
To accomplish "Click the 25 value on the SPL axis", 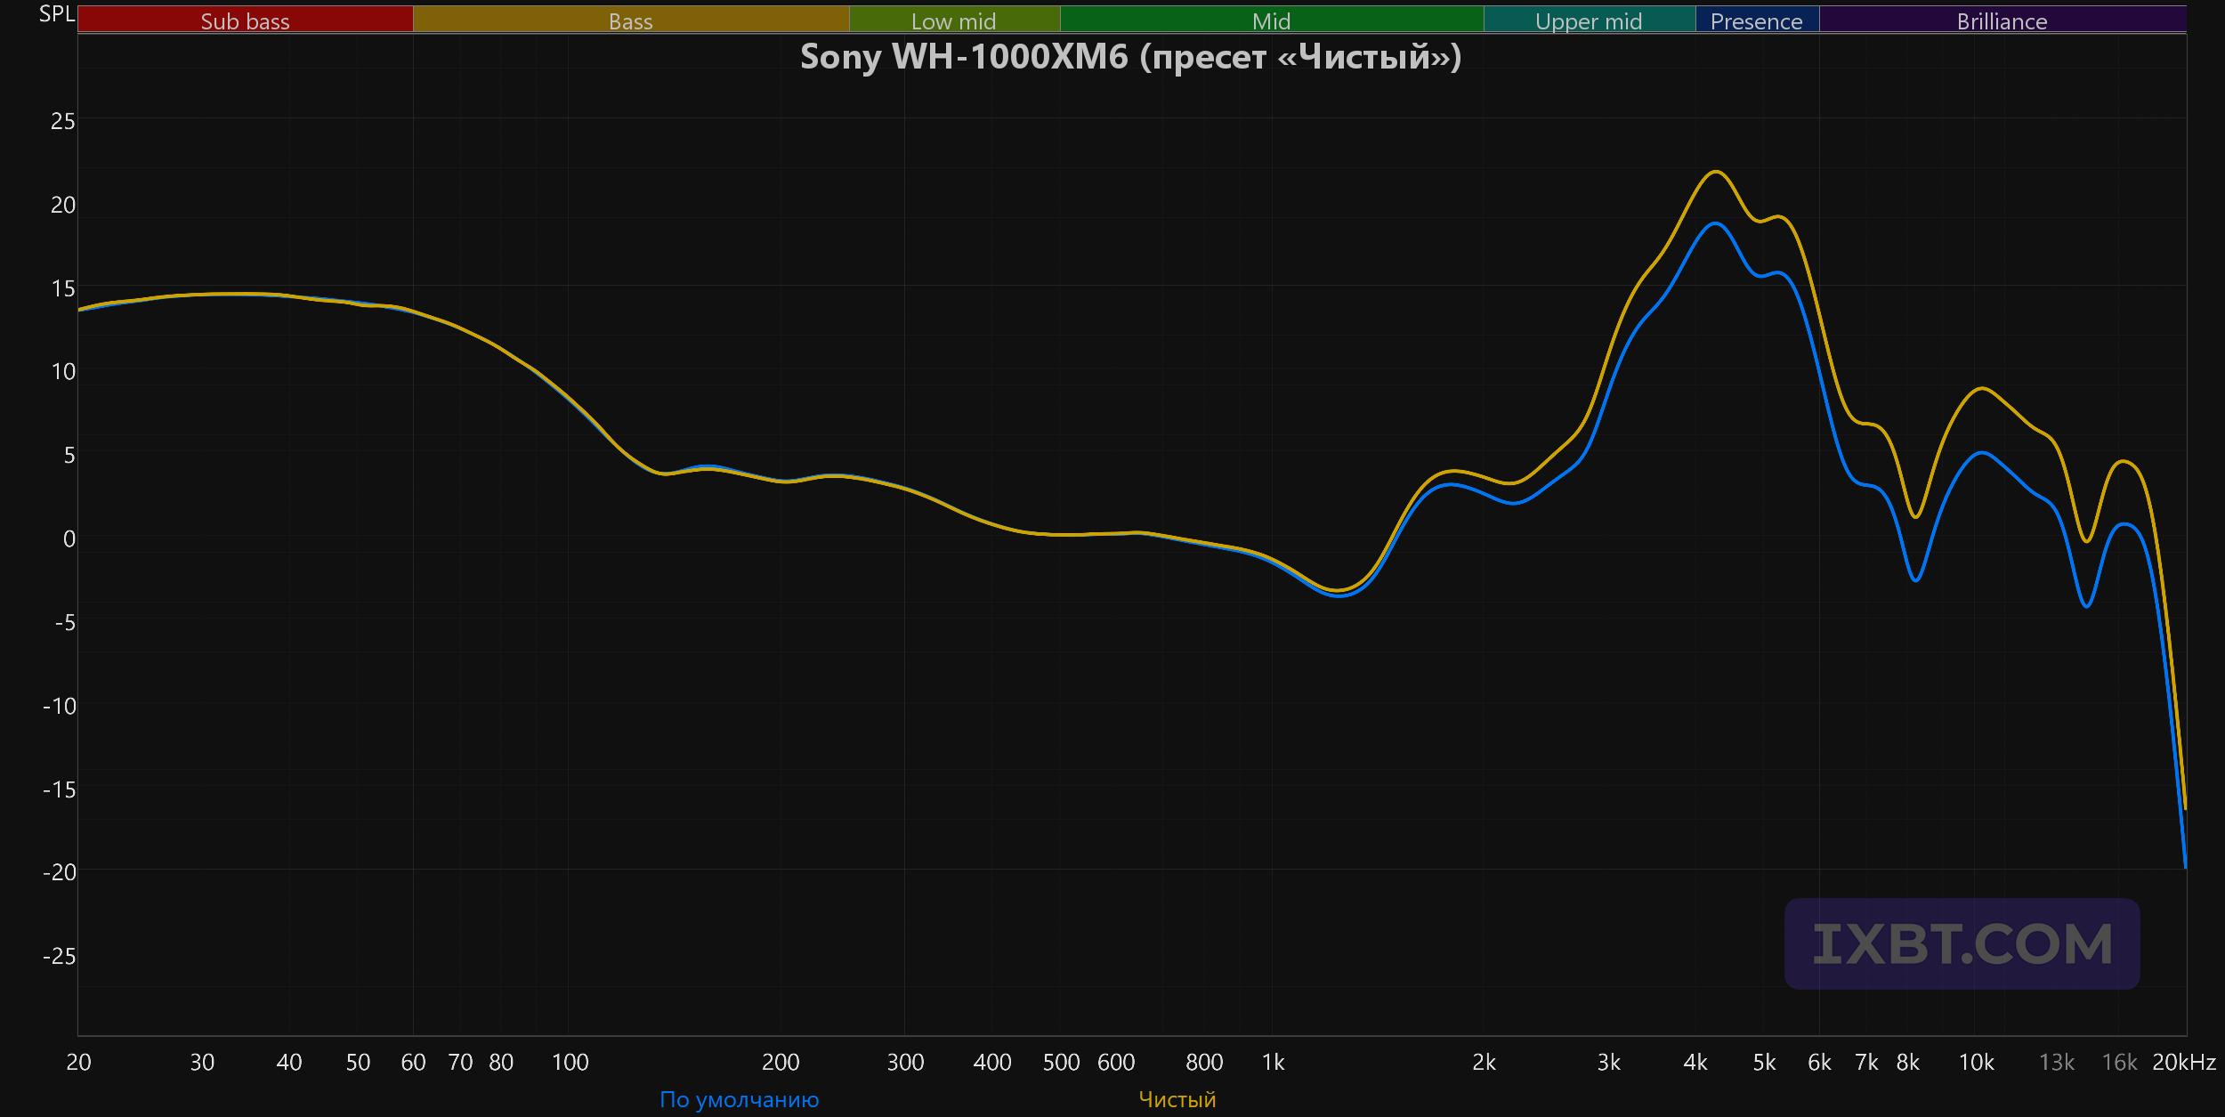I will tap(63, 121).
